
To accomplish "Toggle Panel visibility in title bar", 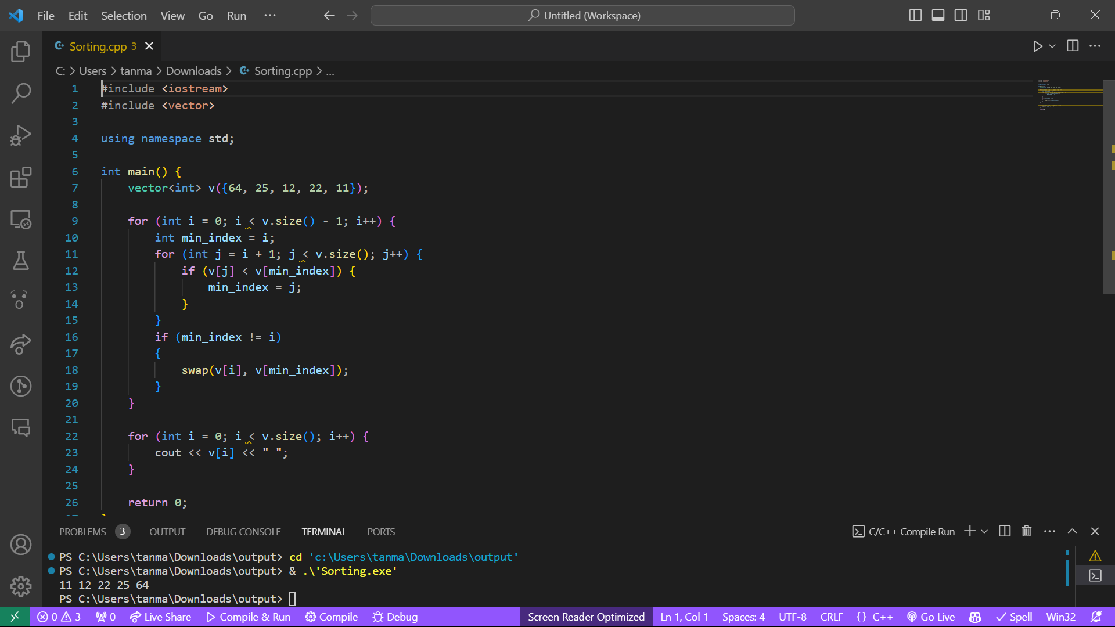I will [938, 16].
